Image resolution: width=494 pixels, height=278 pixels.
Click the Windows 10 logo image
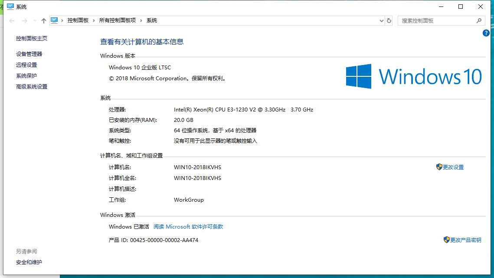(x=414, y=76)
